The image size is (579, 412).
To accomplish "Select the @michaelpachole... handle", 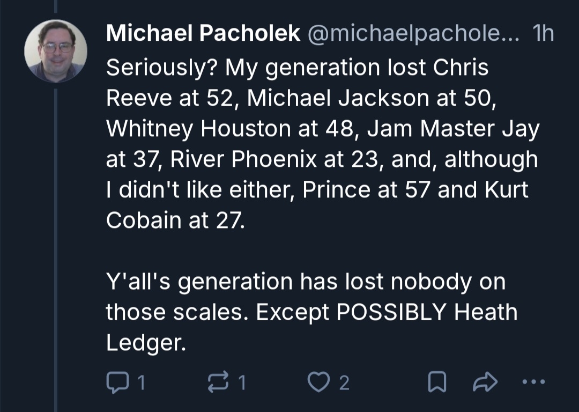I will click(413, 34).
